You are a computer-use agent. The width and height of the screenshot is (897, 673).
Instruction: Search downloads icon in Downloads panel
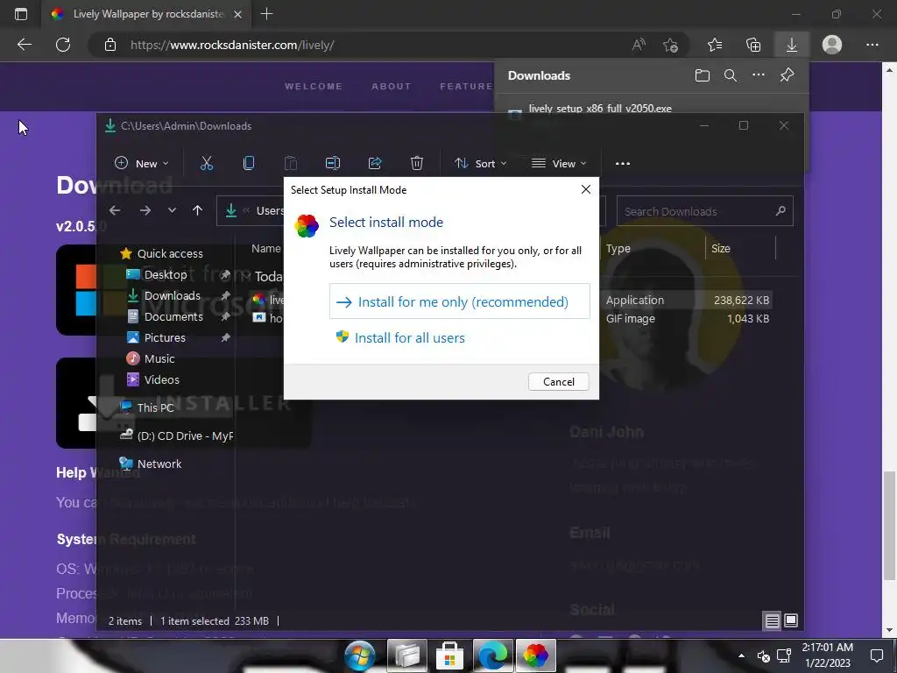pyautogui.click(x=731, y=75)
